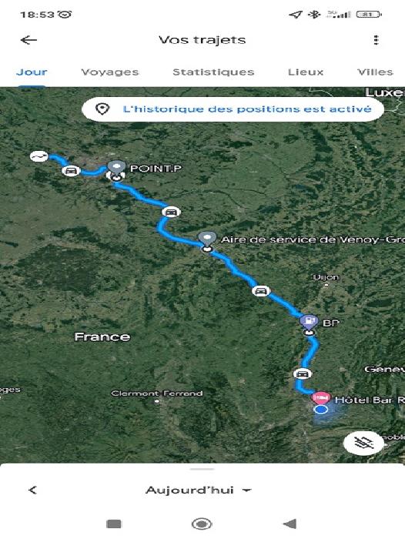The image size is (405, 539).
Task: Switch to the Villes tab
Action: click(x=375, y=72)
